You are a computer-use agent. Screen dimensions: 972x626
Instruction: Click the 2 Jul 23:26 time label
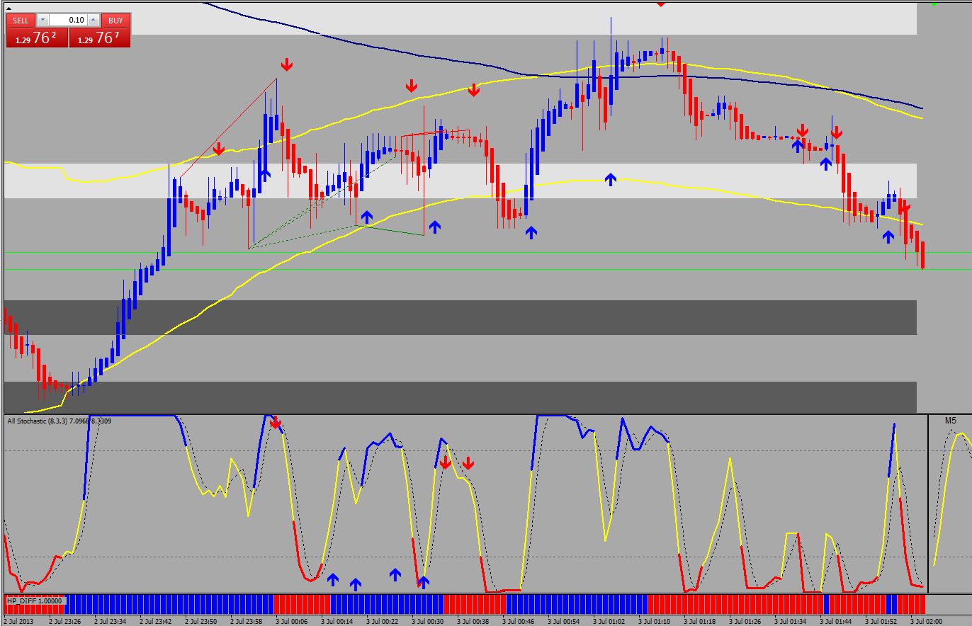click(65, 621)
